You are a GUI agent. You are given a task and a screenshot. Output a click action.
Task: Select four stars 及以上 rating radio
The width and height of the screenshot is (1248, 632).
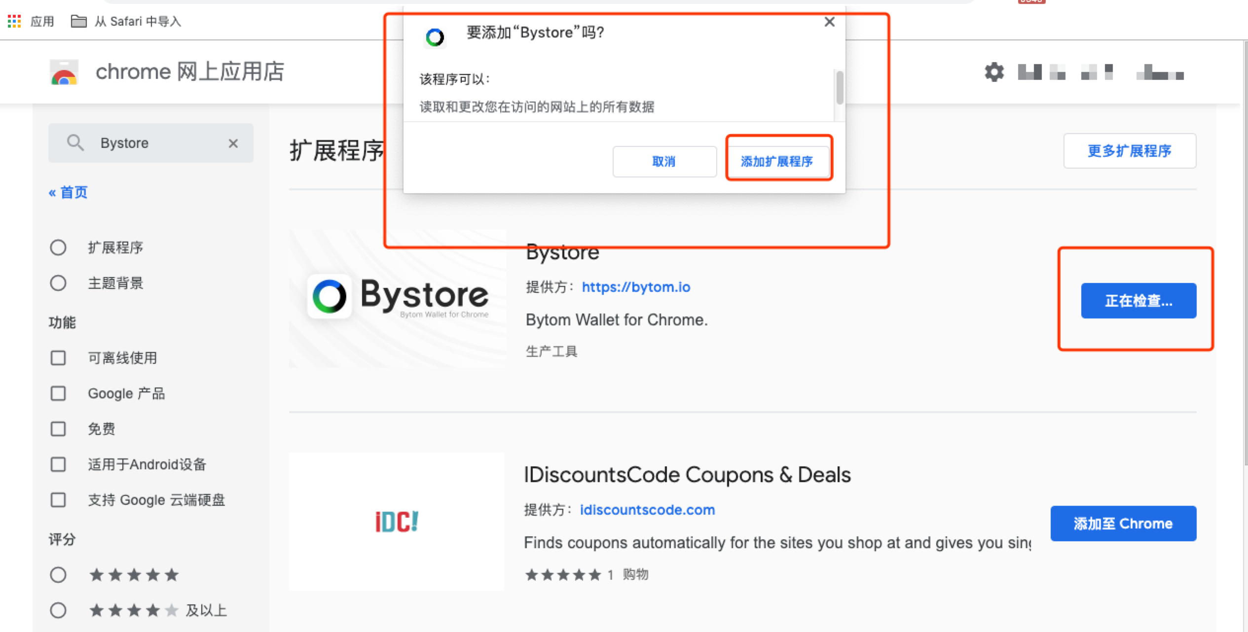(x=58, y=610)
